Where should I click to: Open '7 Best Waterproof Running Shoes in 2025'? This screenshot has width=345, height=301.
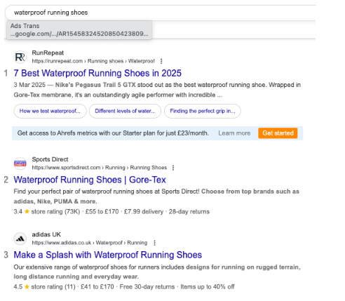[x=97, y=73]
